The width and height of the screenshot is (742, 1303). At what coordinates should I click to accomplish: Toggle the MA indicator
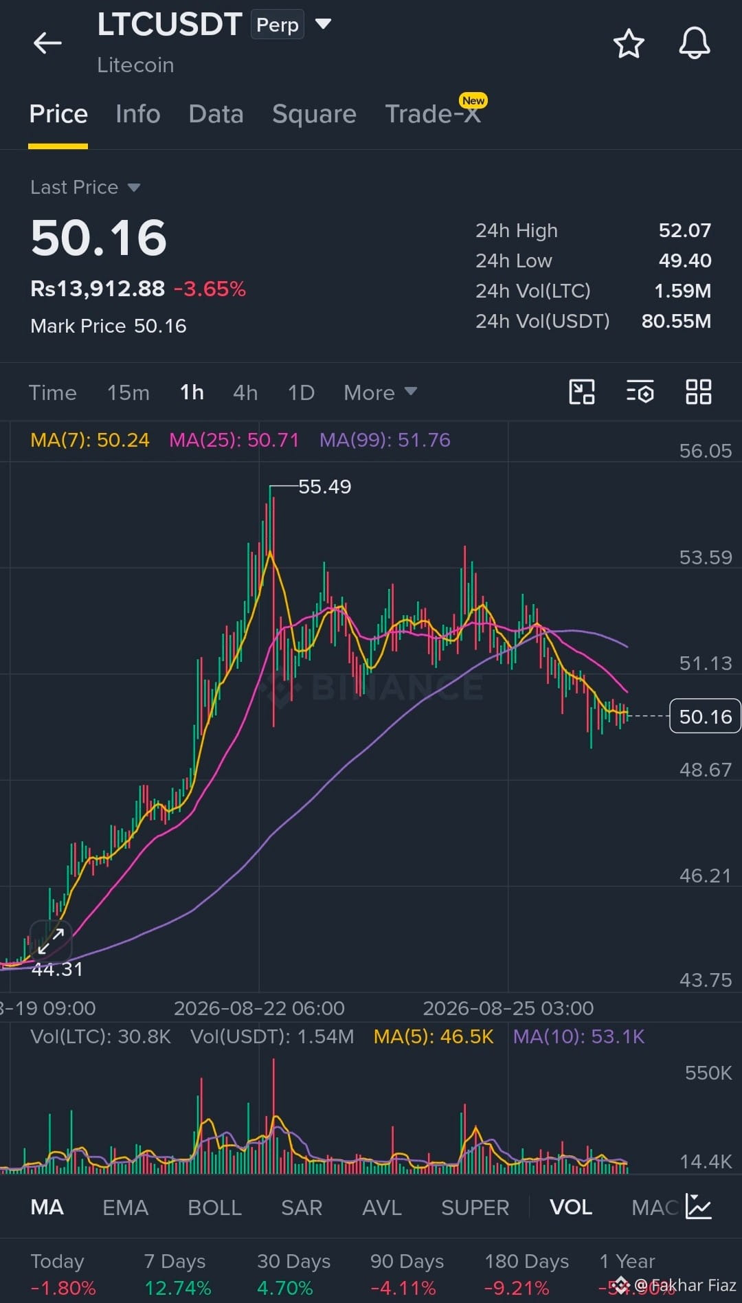47,1207
